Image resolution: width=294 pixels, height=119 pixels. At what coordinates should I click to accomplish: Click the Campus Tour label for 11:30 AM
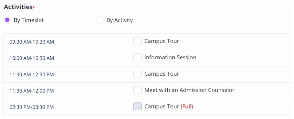coord(162,74)
